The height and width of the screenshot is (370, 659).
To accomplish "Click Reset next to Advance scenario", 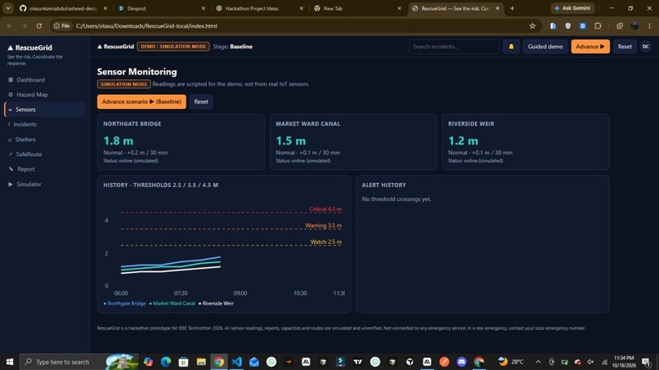I will pos(201,101).
